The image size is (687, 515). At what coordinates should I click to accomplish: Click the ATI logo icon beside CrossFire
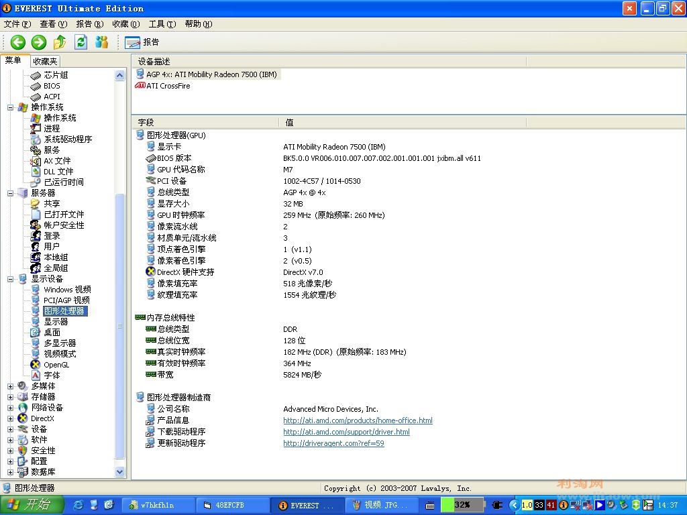(x=140, y=86)
